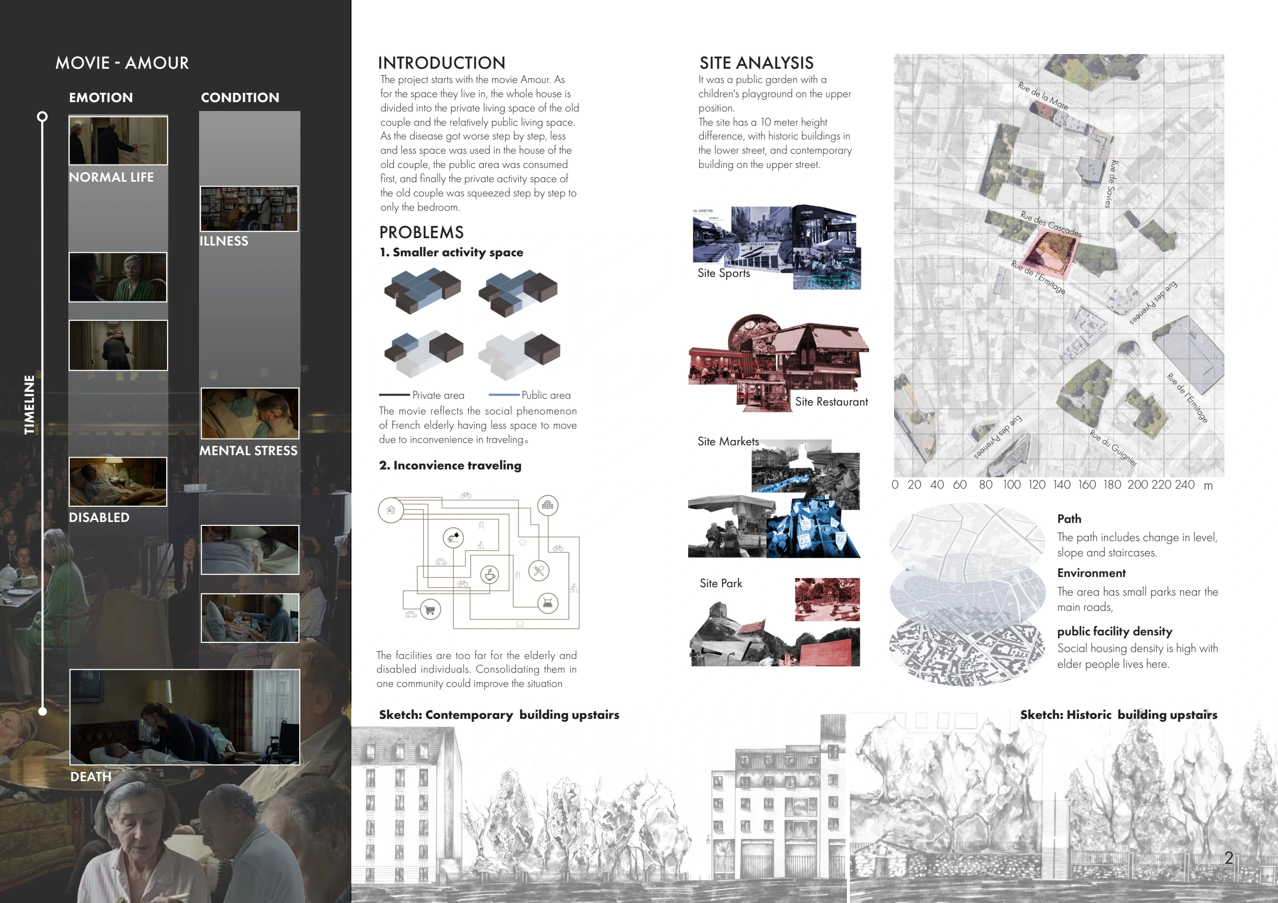Screen dimensions: 1278x903
Task: Click the vertical TIMELINE label
Action: point(29,405)
